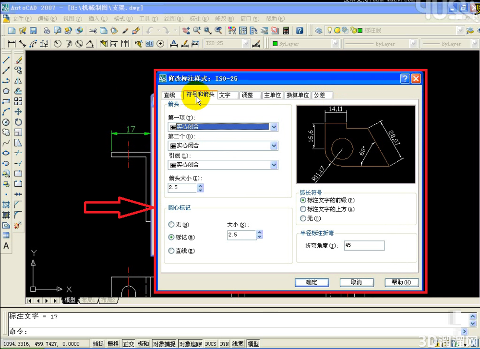Screen dimensions: 480x349
Task: Open the ISO-25 dimension style dropdown
Action: click(x=246, y=44)
